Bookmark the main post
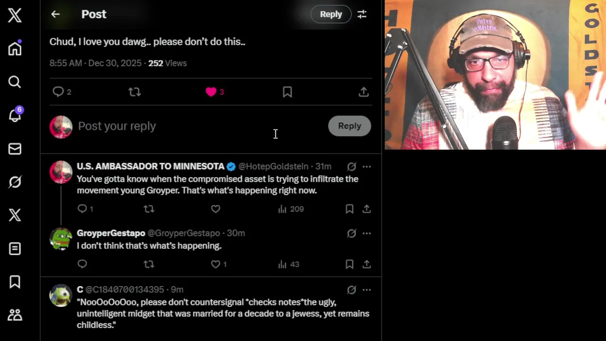This screenshot has height=341, width=606. click(x=287, y=92)
